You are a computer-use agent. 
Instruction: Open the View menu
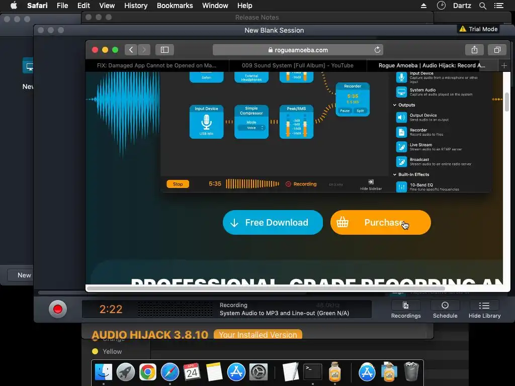click(107, 6)
